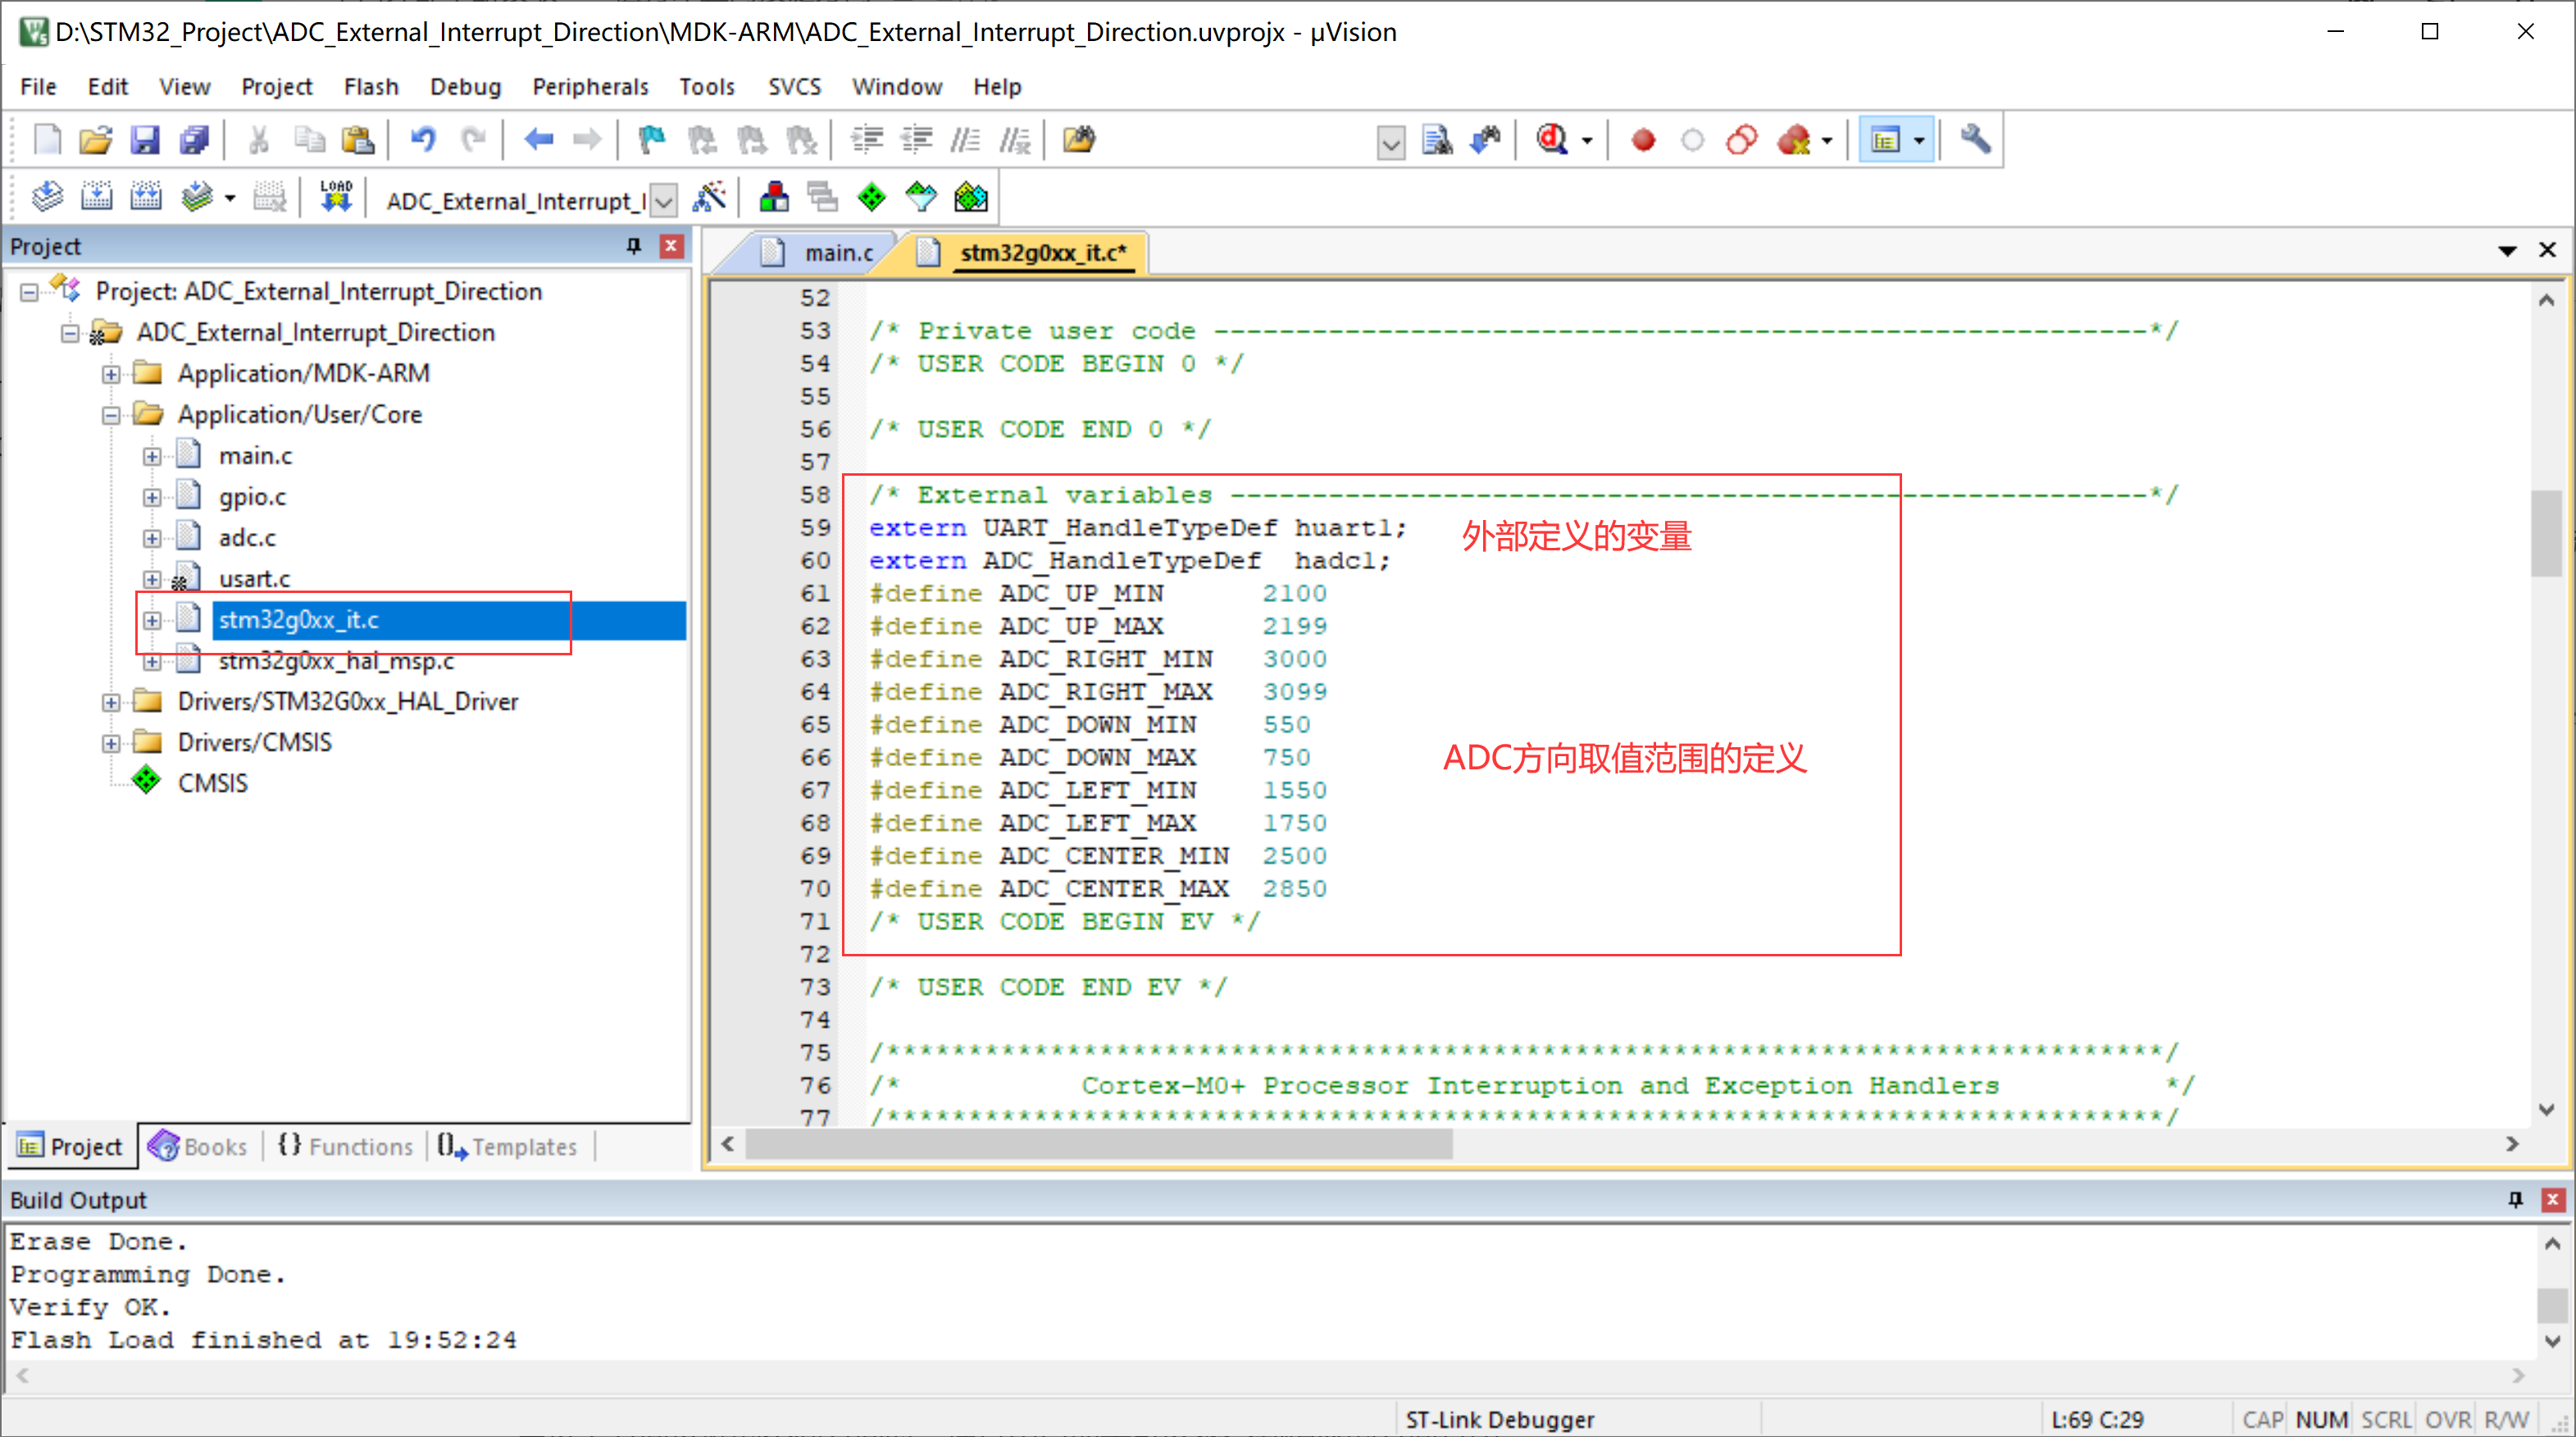Open Options for Target wand icon
The image size is (2576, 1437).
[709, 197]
